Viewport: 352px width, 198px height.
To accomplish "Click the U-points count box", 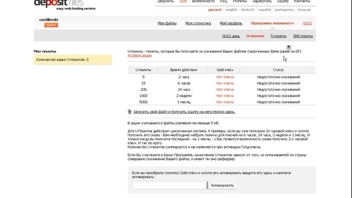I will click(x=73, y=60).
